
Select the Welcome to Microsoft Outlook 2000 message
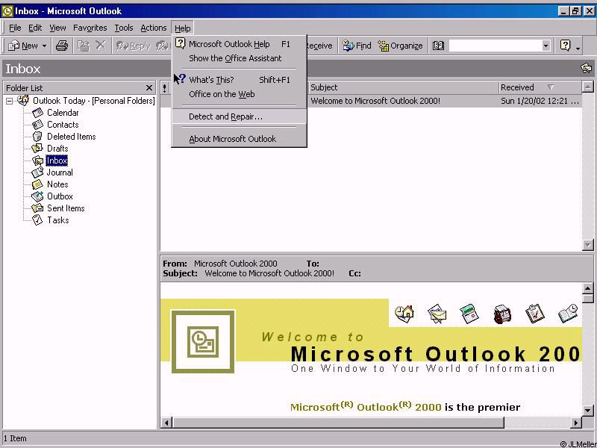[x=371, y=101]
